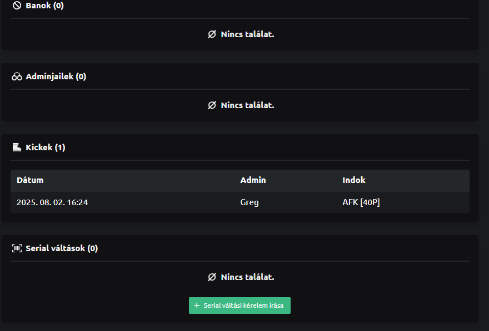Select the Serial váltások (0) heading
Viewport: 489px width, 331px height.
pyautogui.click(x=61, y=248)
